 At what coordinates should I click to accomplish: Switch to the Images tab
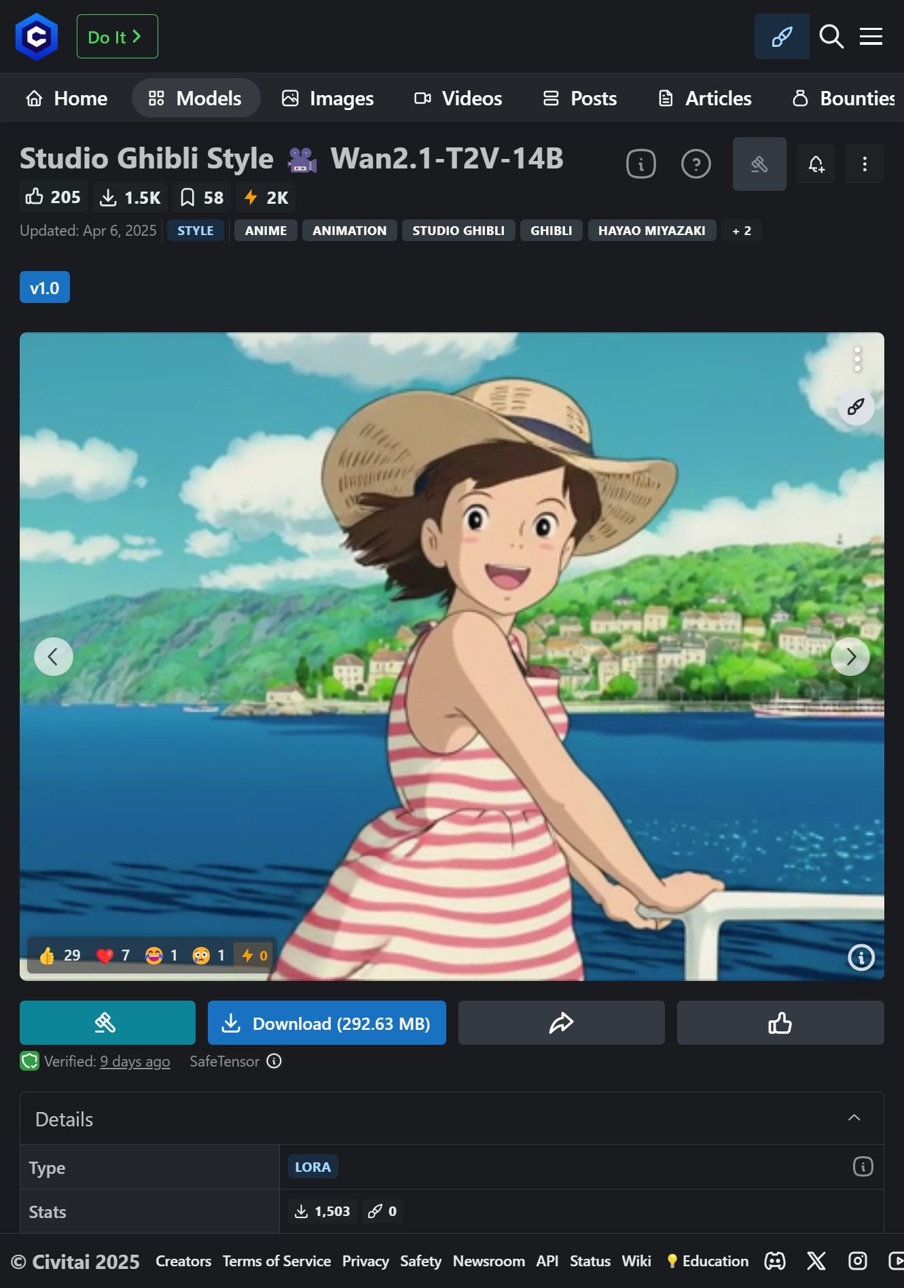(x=328, y=99)
